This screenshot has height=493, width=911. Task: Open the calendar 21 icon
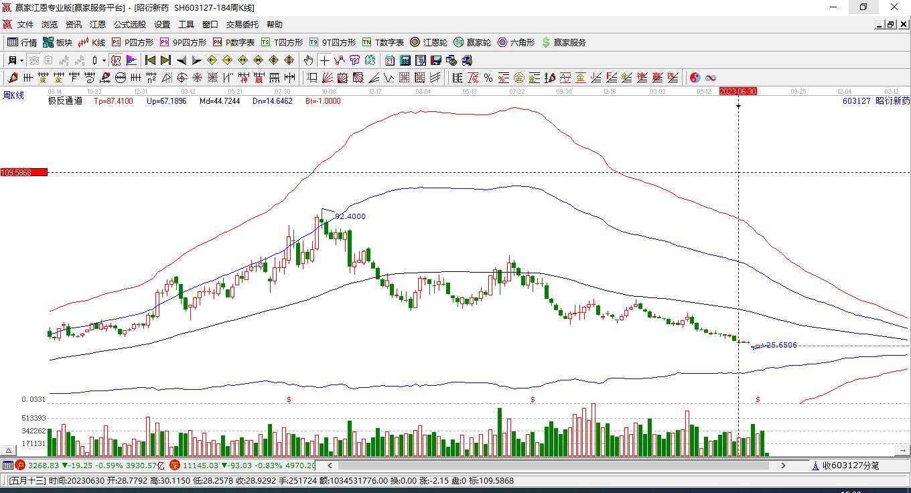coord(390,60)
